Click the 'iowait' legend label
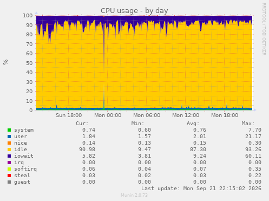Viewport: 269px width, 201px height. (24, 156)
